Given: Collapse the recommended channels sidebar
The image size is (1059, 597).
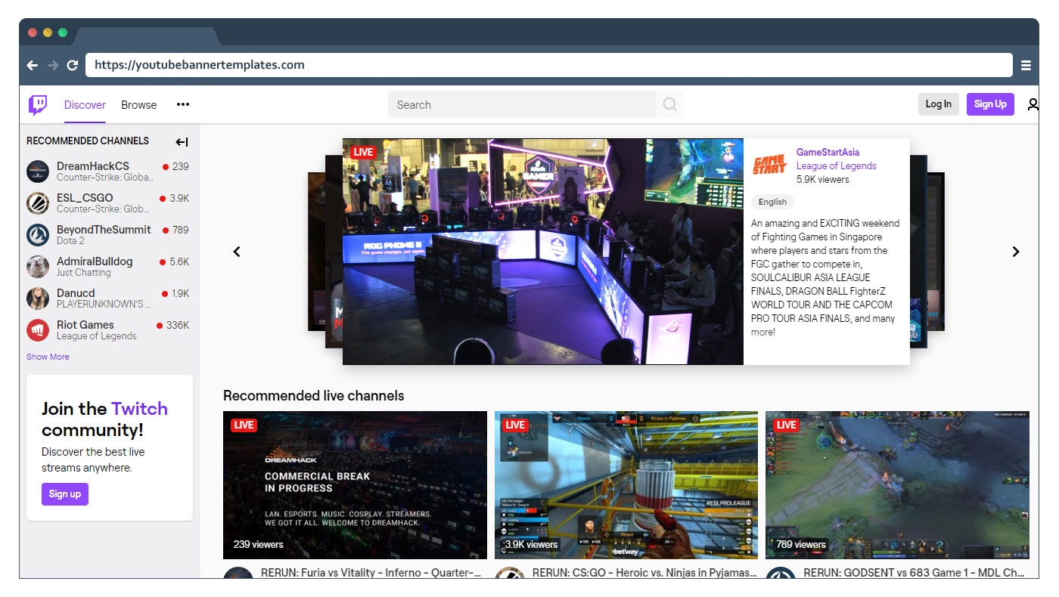Looking at the screenshot, I should tap(182, 141).
